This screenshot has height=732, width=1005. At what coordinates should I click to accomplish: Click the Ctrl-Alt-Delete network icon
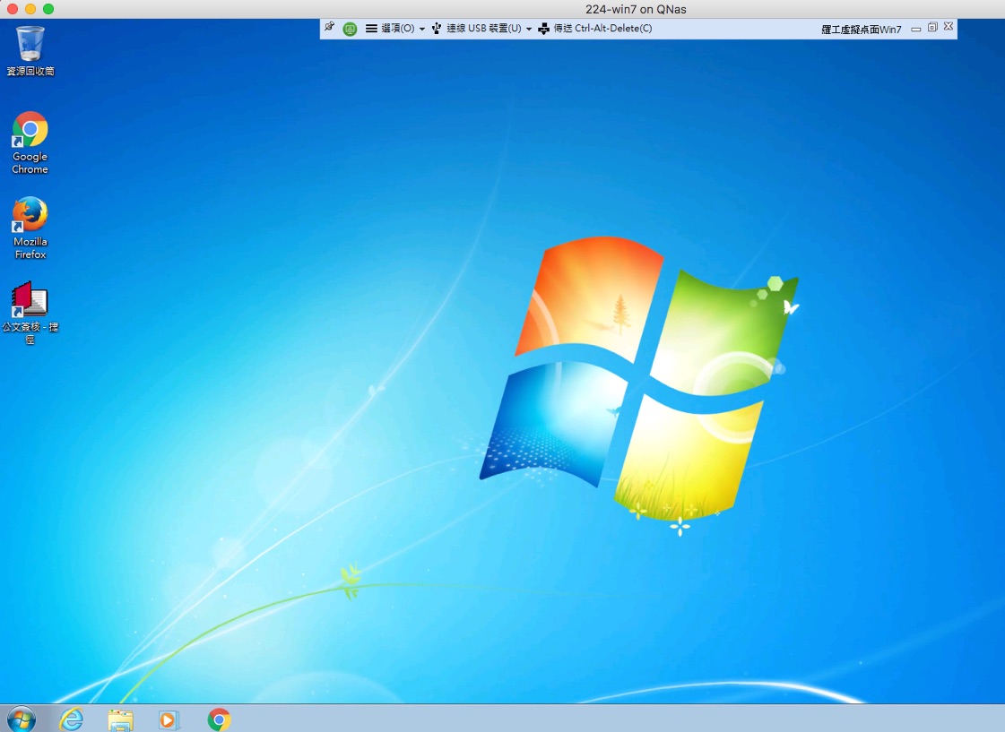coord(543,29)
